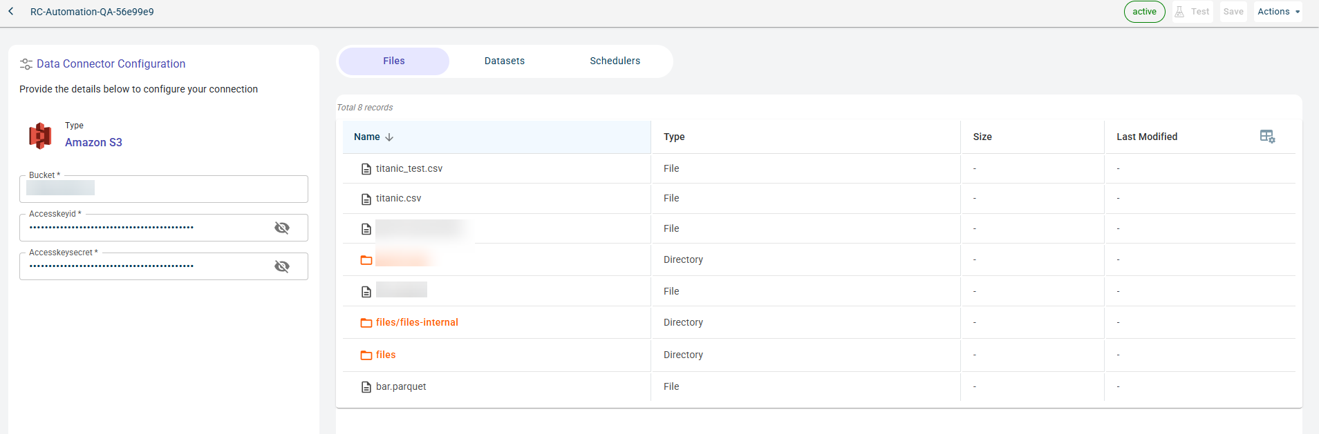Open the files directory

pyautogui.click(x=386, y=355)
